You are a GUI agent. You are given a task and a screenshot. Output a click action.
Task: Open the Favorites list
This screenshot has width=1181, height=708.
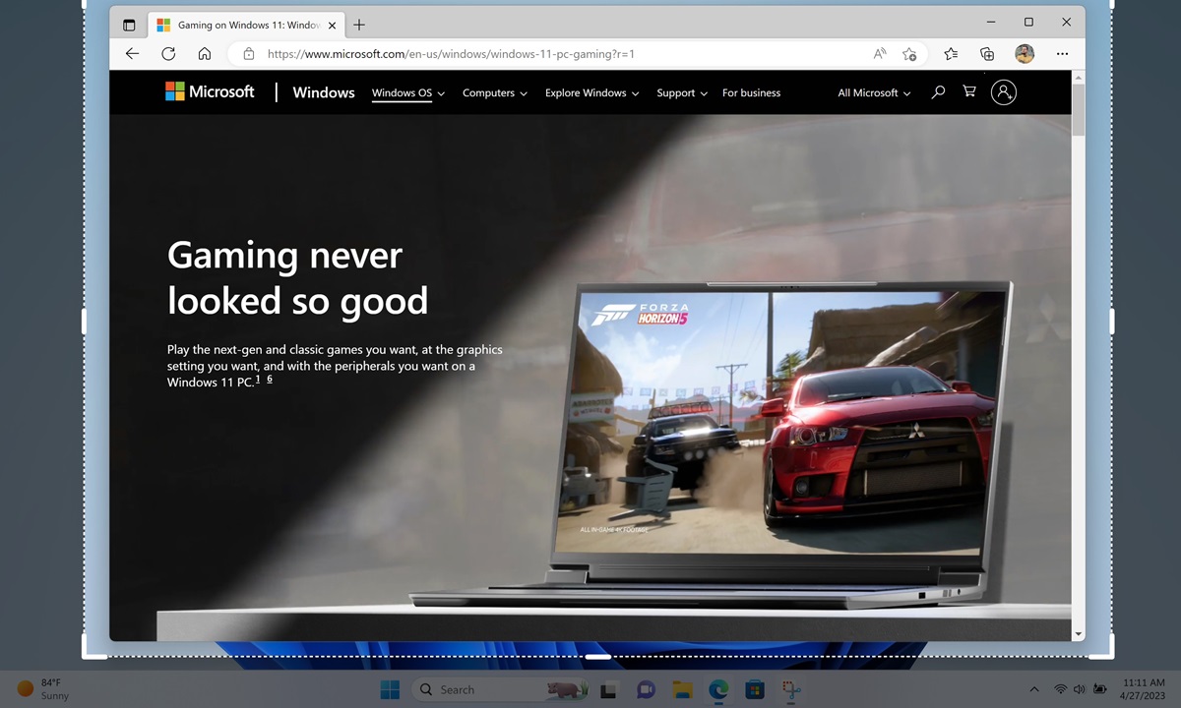950,54
